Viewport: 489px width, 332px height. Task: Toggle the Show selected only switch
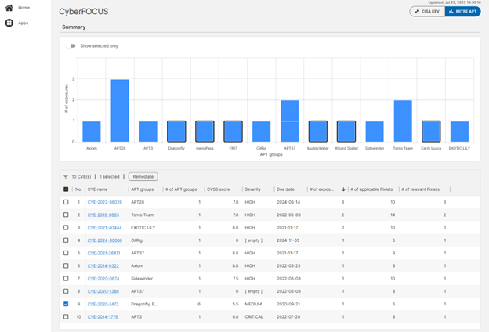click(x=72, y=46)
